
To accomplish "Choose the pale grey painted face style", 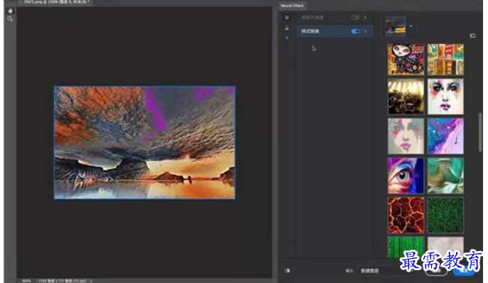I will [x=406, y=135].
